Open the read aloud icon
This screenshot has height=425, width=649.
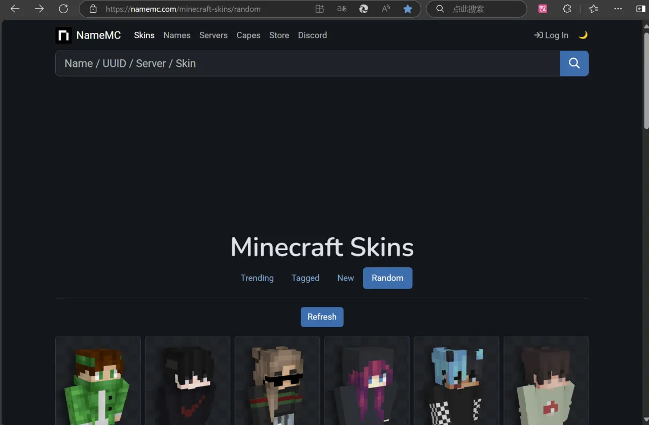pos(386,9)
